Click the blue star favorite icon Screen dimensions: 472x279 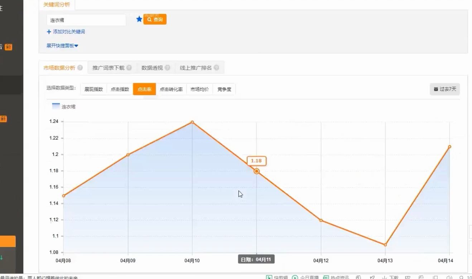139,19
